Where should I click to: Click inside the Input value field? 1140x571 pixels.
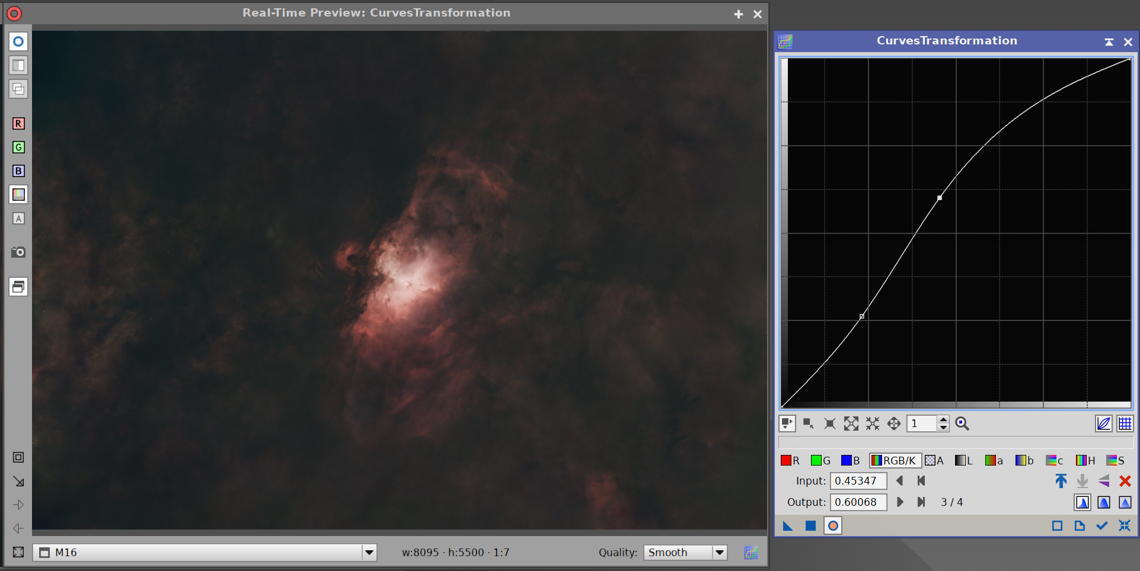858,480
